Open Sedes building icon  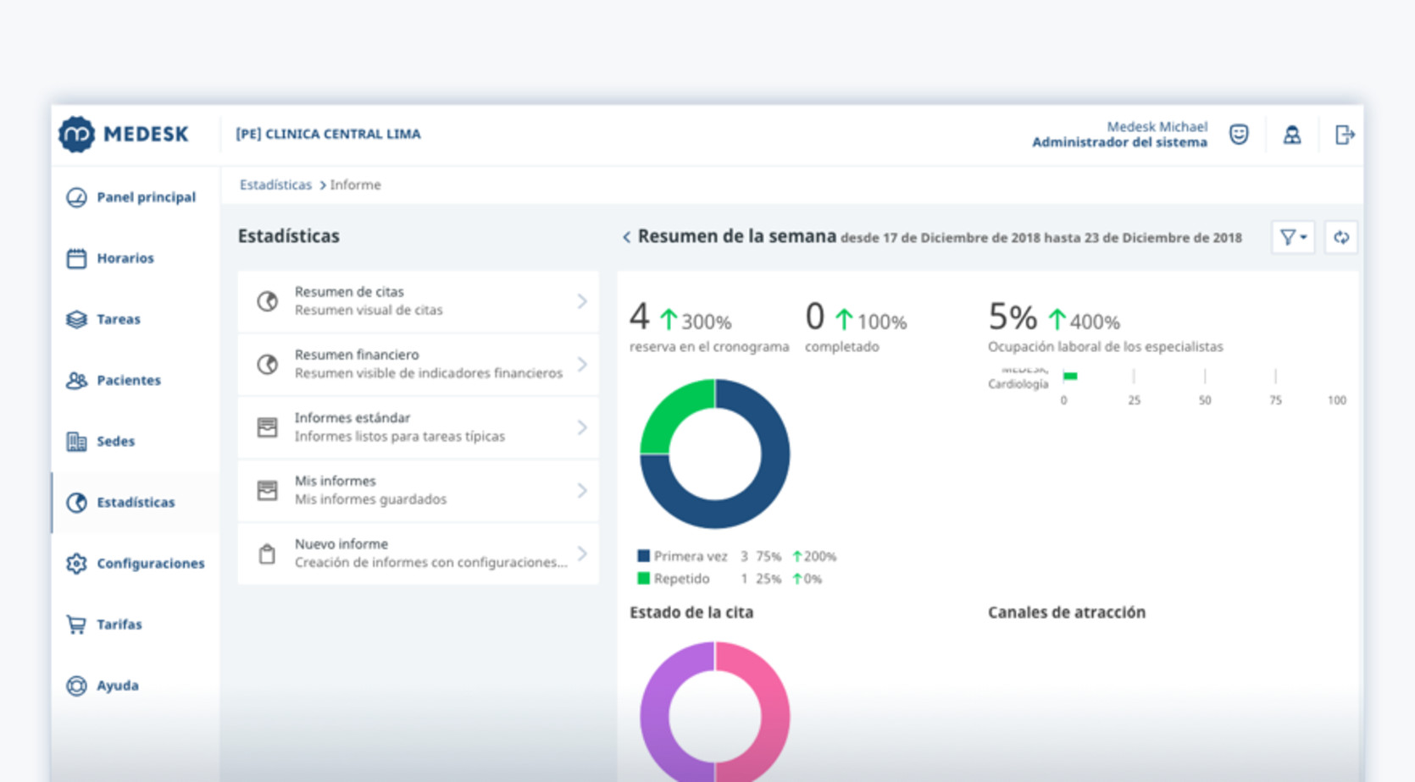tap(76, 441)
